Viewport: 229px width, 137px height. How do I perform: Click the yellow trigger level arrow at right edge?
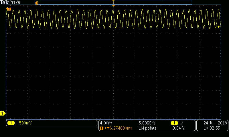(219, 27)
